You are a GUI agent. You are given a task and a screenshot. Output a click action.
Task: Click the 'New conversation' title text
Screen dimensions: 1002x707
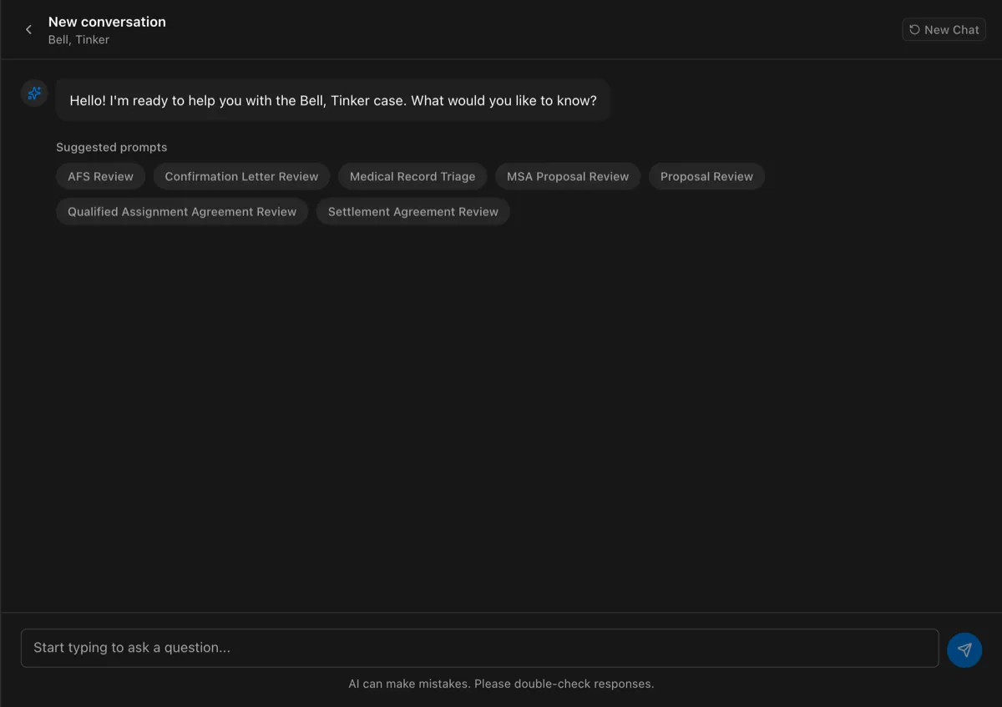[107, 22]
